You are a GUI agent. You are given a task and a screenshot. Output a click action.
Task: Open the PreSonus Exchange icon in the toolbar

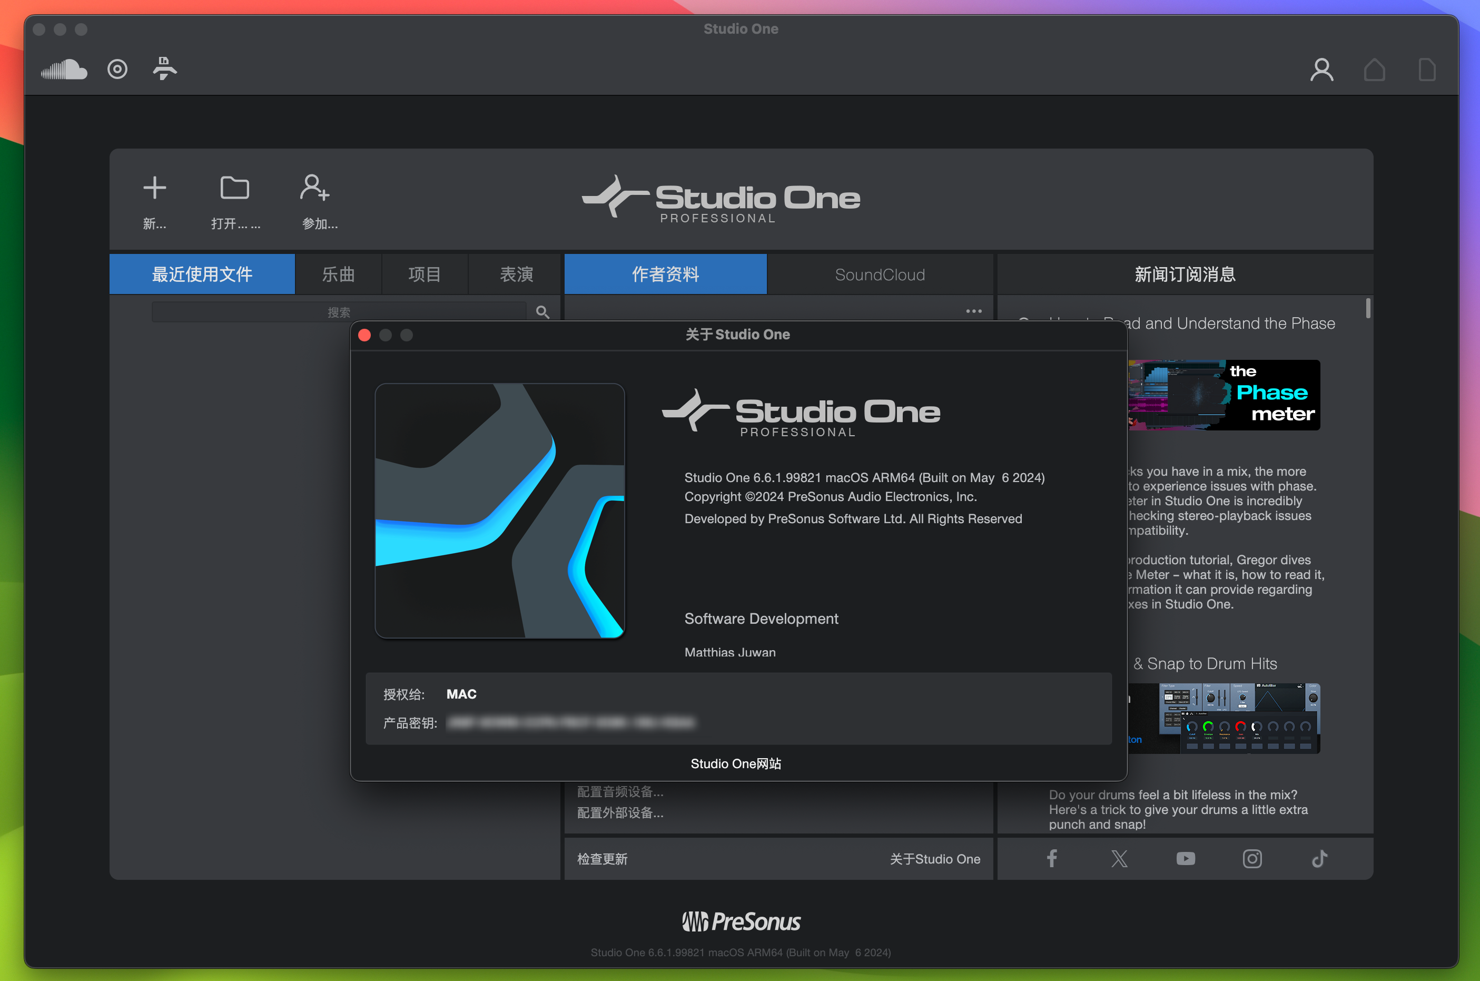pos(164,69)
